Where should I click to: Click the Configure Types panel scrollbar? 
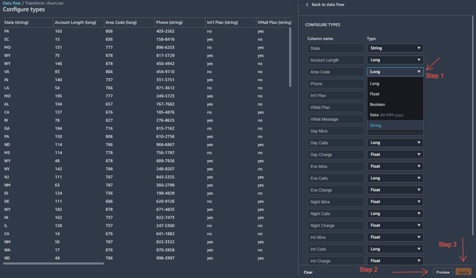click(472, 125)
